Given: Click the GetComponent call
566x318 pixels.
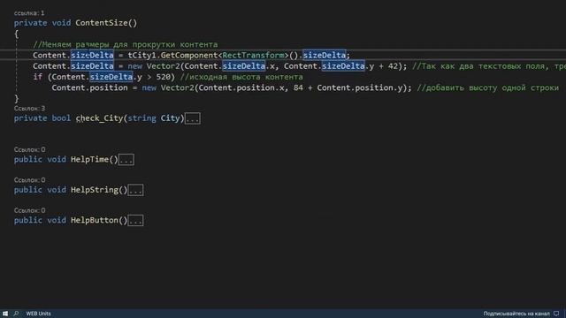Looking at the screenshot, I should pyautogui.click(x=189, y=55).
